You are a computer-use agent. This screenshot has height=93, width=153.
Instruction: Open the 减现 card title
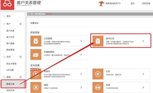(x=46, y=85)
